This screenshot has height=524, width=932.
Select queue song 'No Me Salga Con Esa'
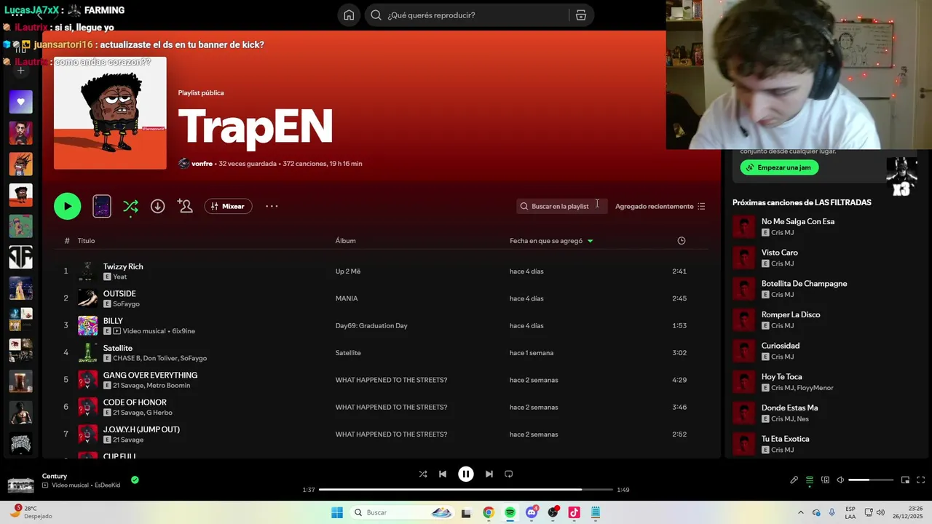click(x=798, y=221)
